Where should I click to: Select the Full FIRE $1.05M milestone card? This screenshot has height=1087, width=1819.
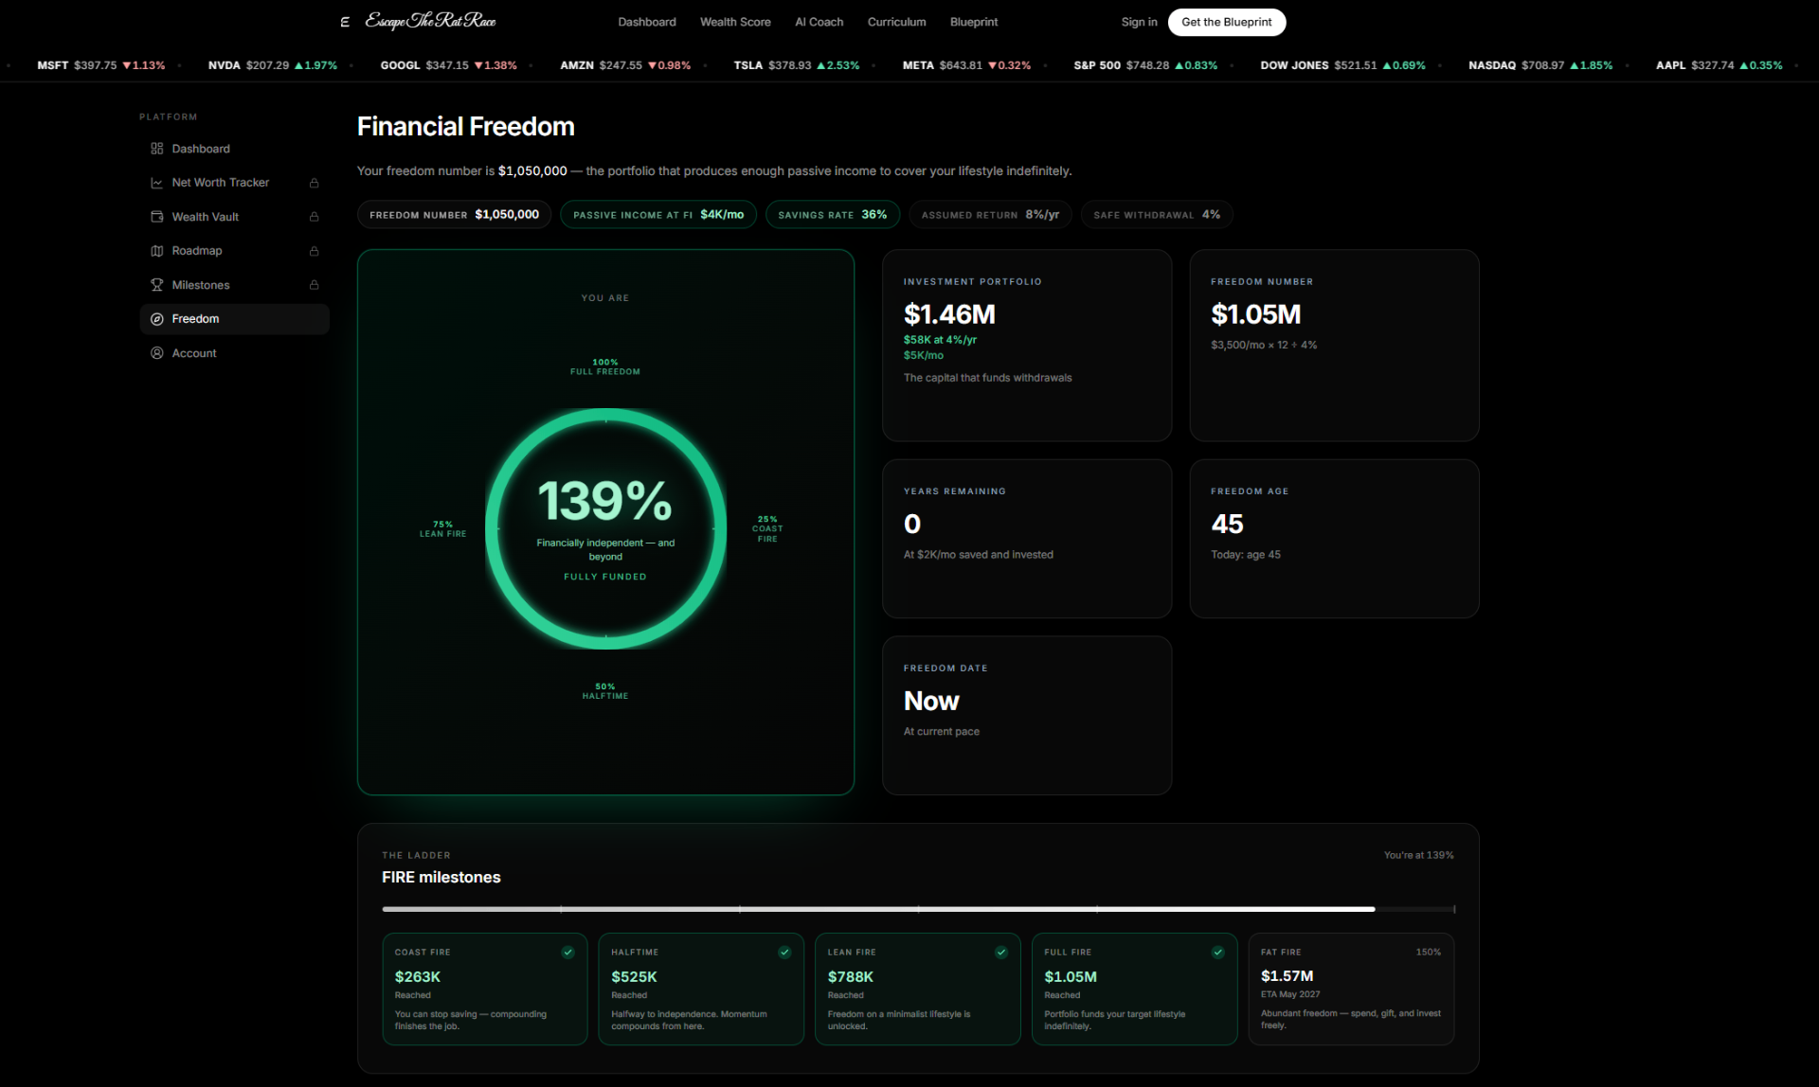[1134, 989]
